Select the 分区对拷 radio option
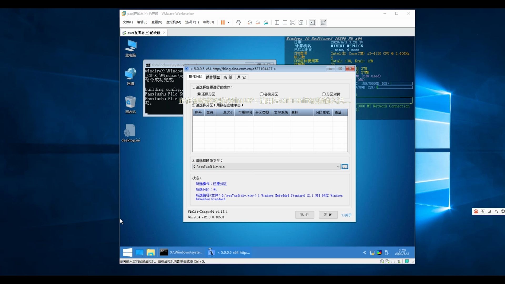Screen dimensions: 505x284 coord(331,94)
